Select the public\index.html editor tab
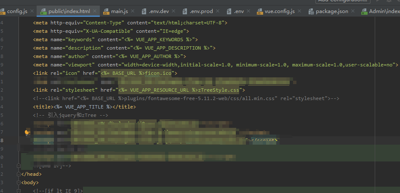 [x=69, y=11]
